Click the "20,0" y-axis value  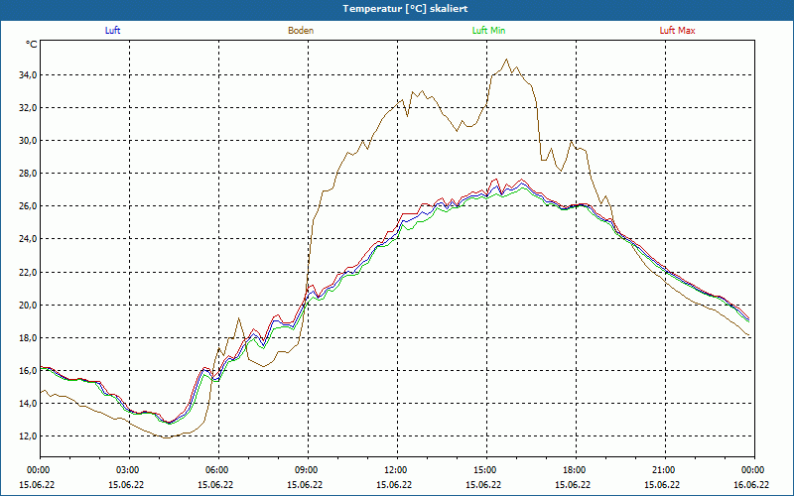coord(28,306)
